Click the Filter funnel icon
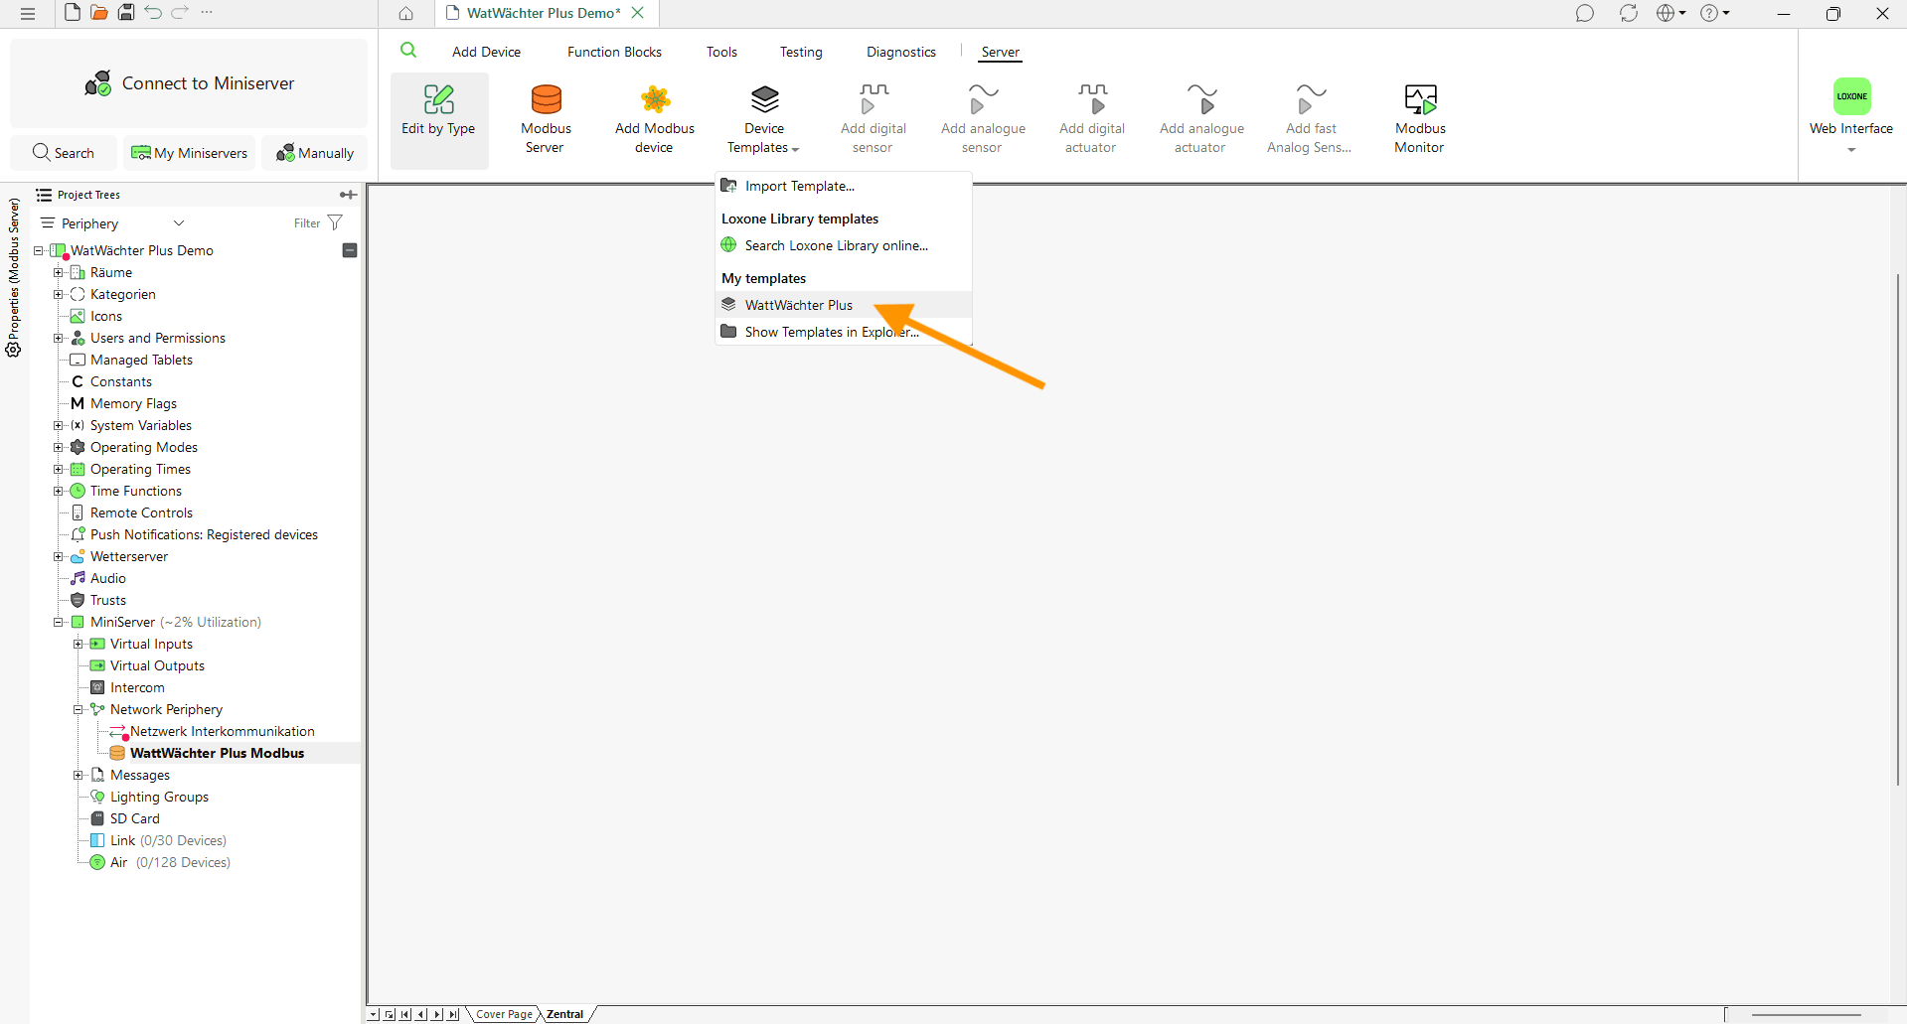Viewport: 1907px width, 1024px height. (335, 222)
